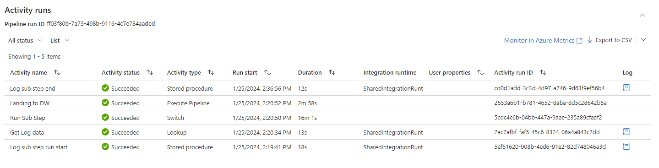
Task: Open log for Log sub step end
Action: pos(626,88)
